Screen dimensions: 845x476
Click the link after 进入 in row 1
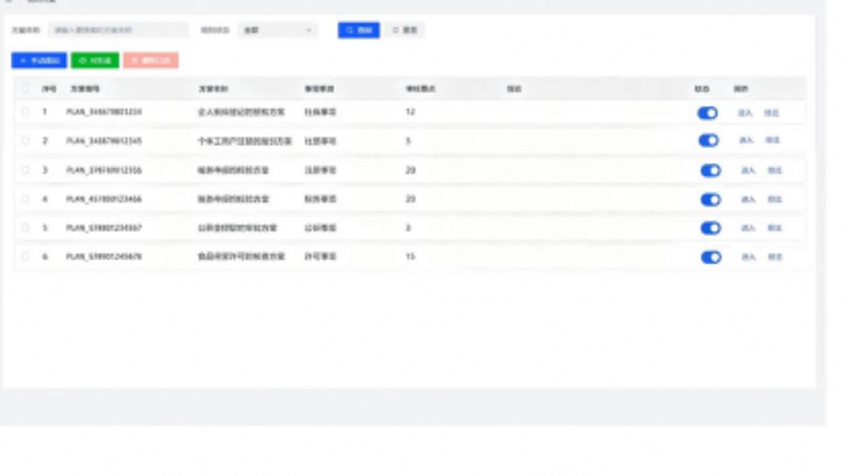(772, 113)
